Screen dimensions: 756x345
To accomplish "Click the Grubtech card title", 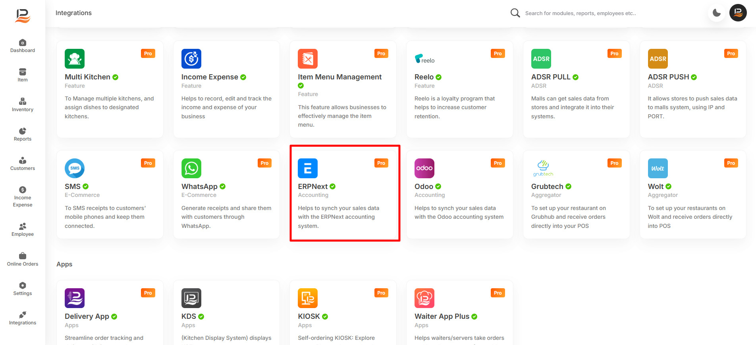I will (x=547, y=187).
